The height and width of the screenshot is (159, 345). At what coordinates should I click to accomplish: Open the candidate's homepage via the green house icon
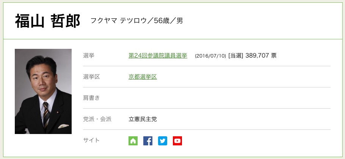pos(133,141)
